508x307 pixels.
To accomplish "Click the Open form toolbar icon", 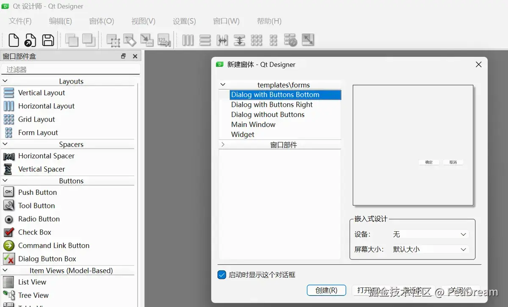I will pyautogui.click(x=30, y=40).
